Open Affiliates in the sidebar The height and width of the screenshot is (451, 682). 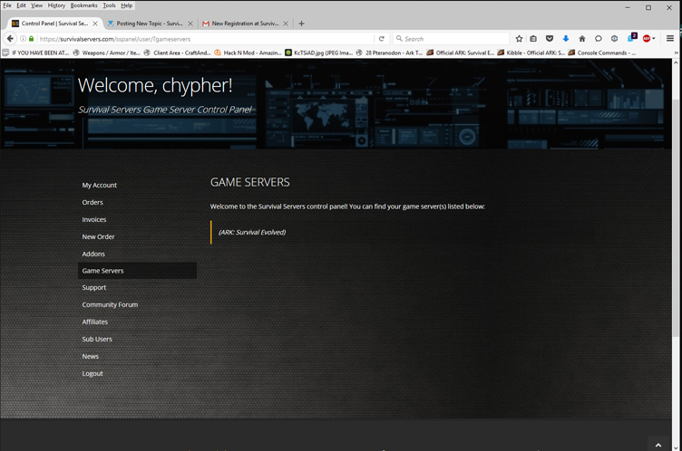[x=95, y=322]
